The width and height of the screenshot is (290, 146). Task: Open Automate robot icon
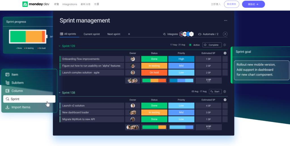point(200,34)
